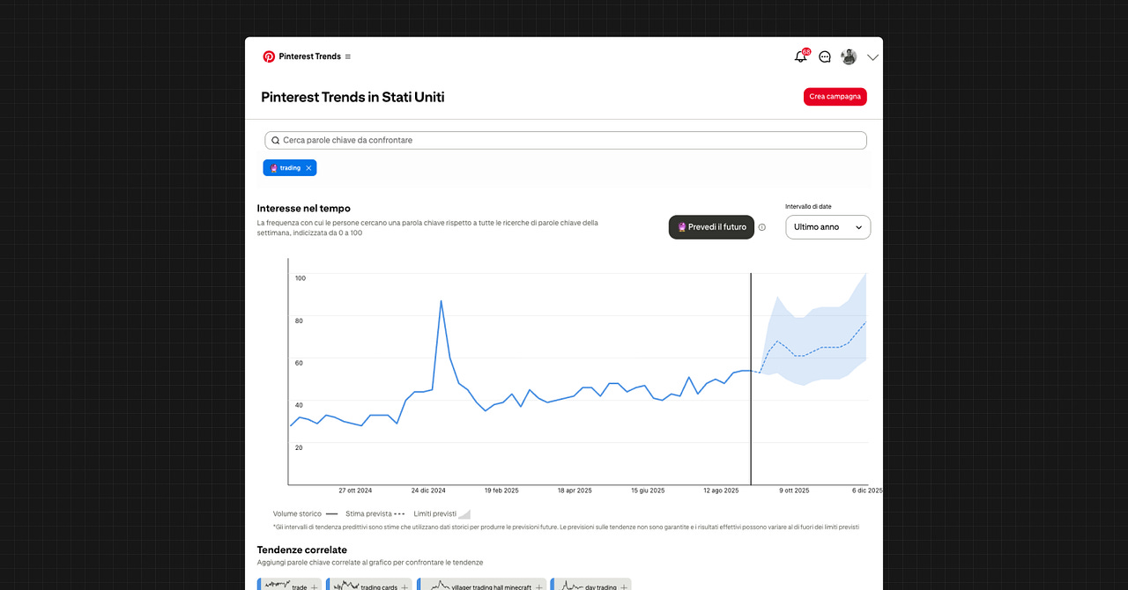The height and width of the screenshot is (590, 1128).
Task: Click the info icon beside Prevedi il futuro
Action: 762,227
